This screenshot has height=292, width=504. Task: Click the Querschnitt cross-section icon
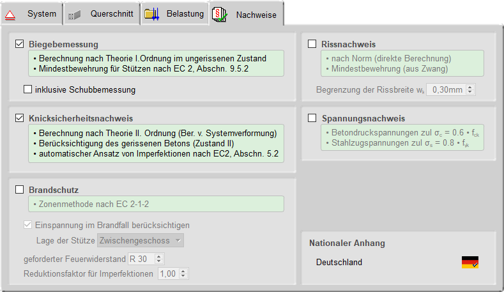point(75,13)
